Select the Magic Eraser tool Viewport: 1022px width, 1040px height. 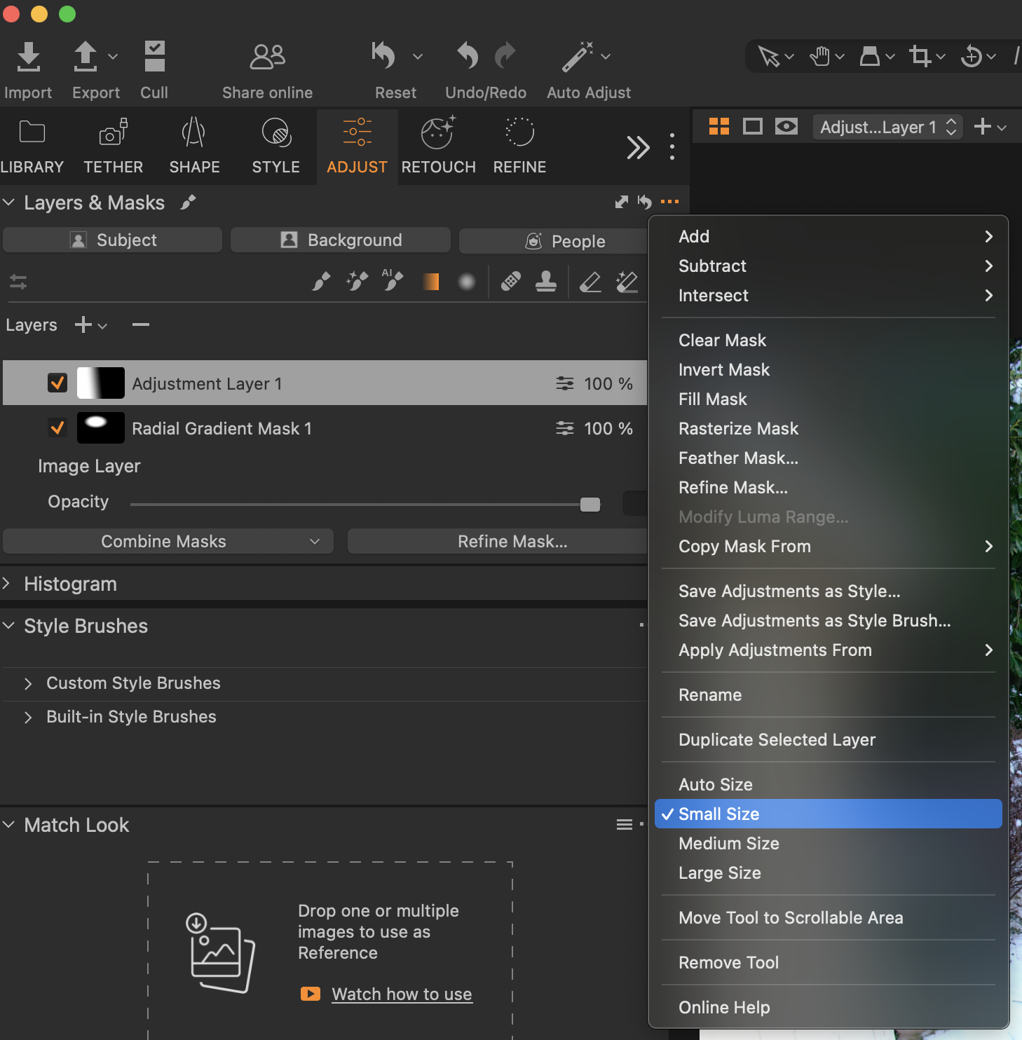pos(627,282)
